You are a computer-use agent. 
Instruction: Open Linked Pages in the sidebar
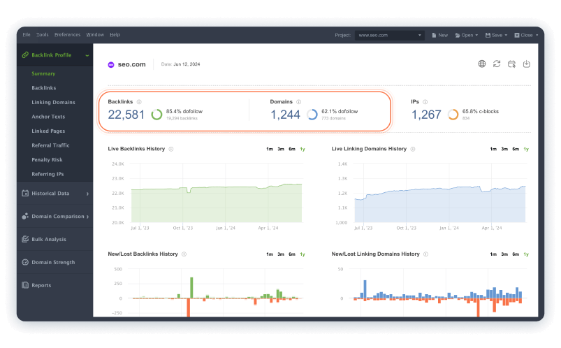(x=48, y=131)
